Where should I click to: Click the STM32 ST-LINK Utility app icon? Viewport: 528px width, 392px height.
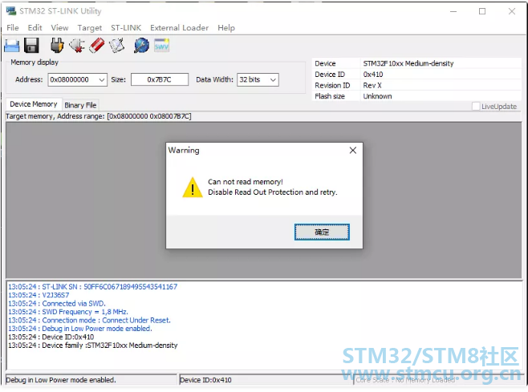(11, 10)
